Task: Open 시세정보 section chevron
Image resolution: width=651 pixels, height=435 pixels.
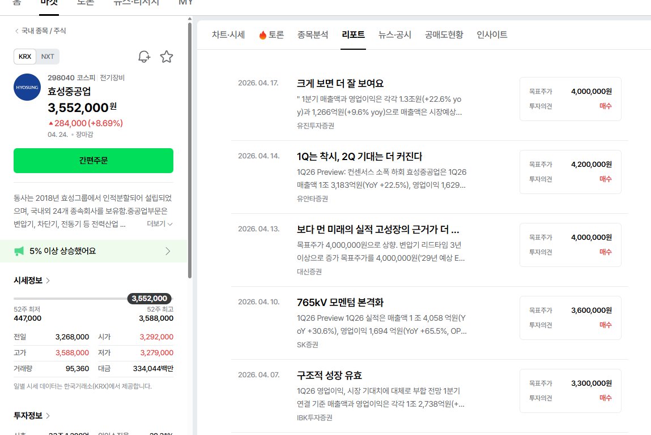Action: (x=48, y=281)
